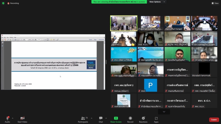The height and width of the screenshot is (124, 221).
Task: Click the green Share Screen icon
Action: pyautogui.click(x=116, y=118)
